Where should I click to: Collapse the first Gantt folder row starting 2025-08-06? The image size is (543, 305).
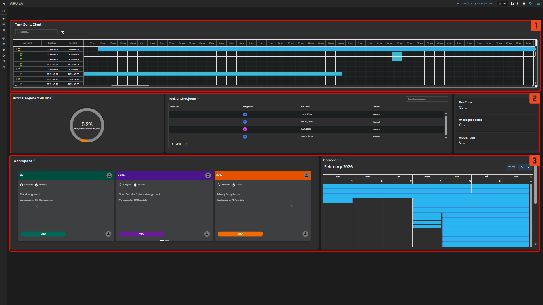[x=16, y=49]
